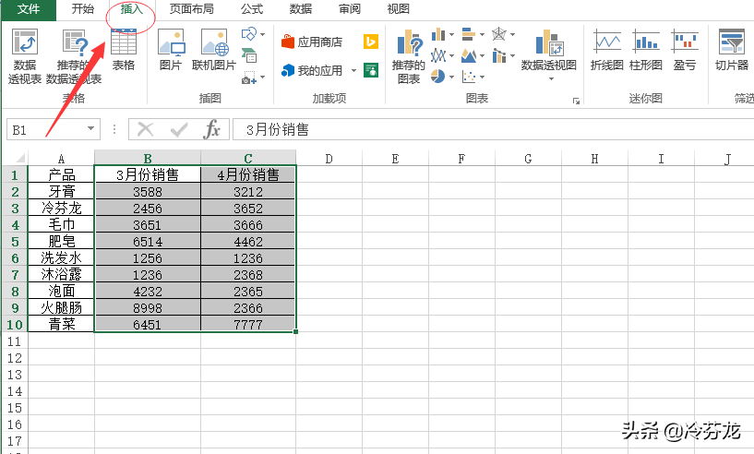Switch to the Formulas (公式) tab
Image resolution: width=754 pixels, height=454 pixels.
(252, 9)
